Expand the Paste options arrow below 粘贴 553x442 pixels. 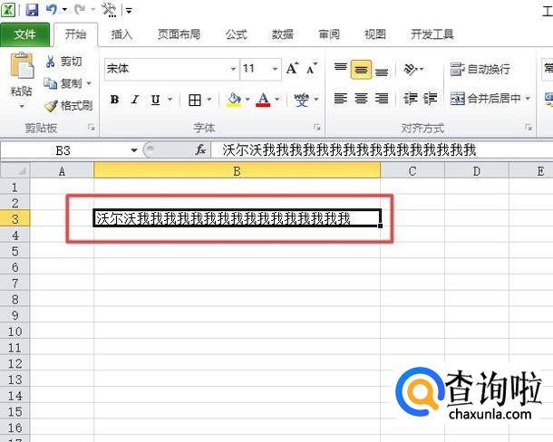tap(22, 106)
